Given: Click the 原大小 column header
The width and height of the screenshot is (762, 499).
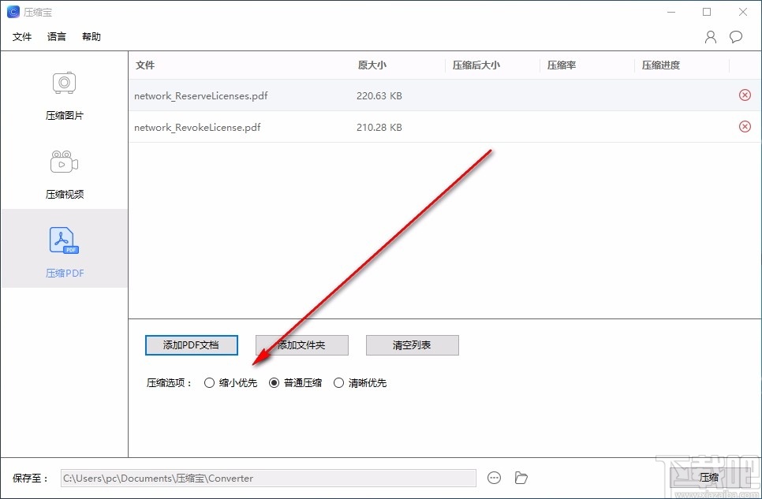Looking at the screenshot, I should [x=372, y=65].
